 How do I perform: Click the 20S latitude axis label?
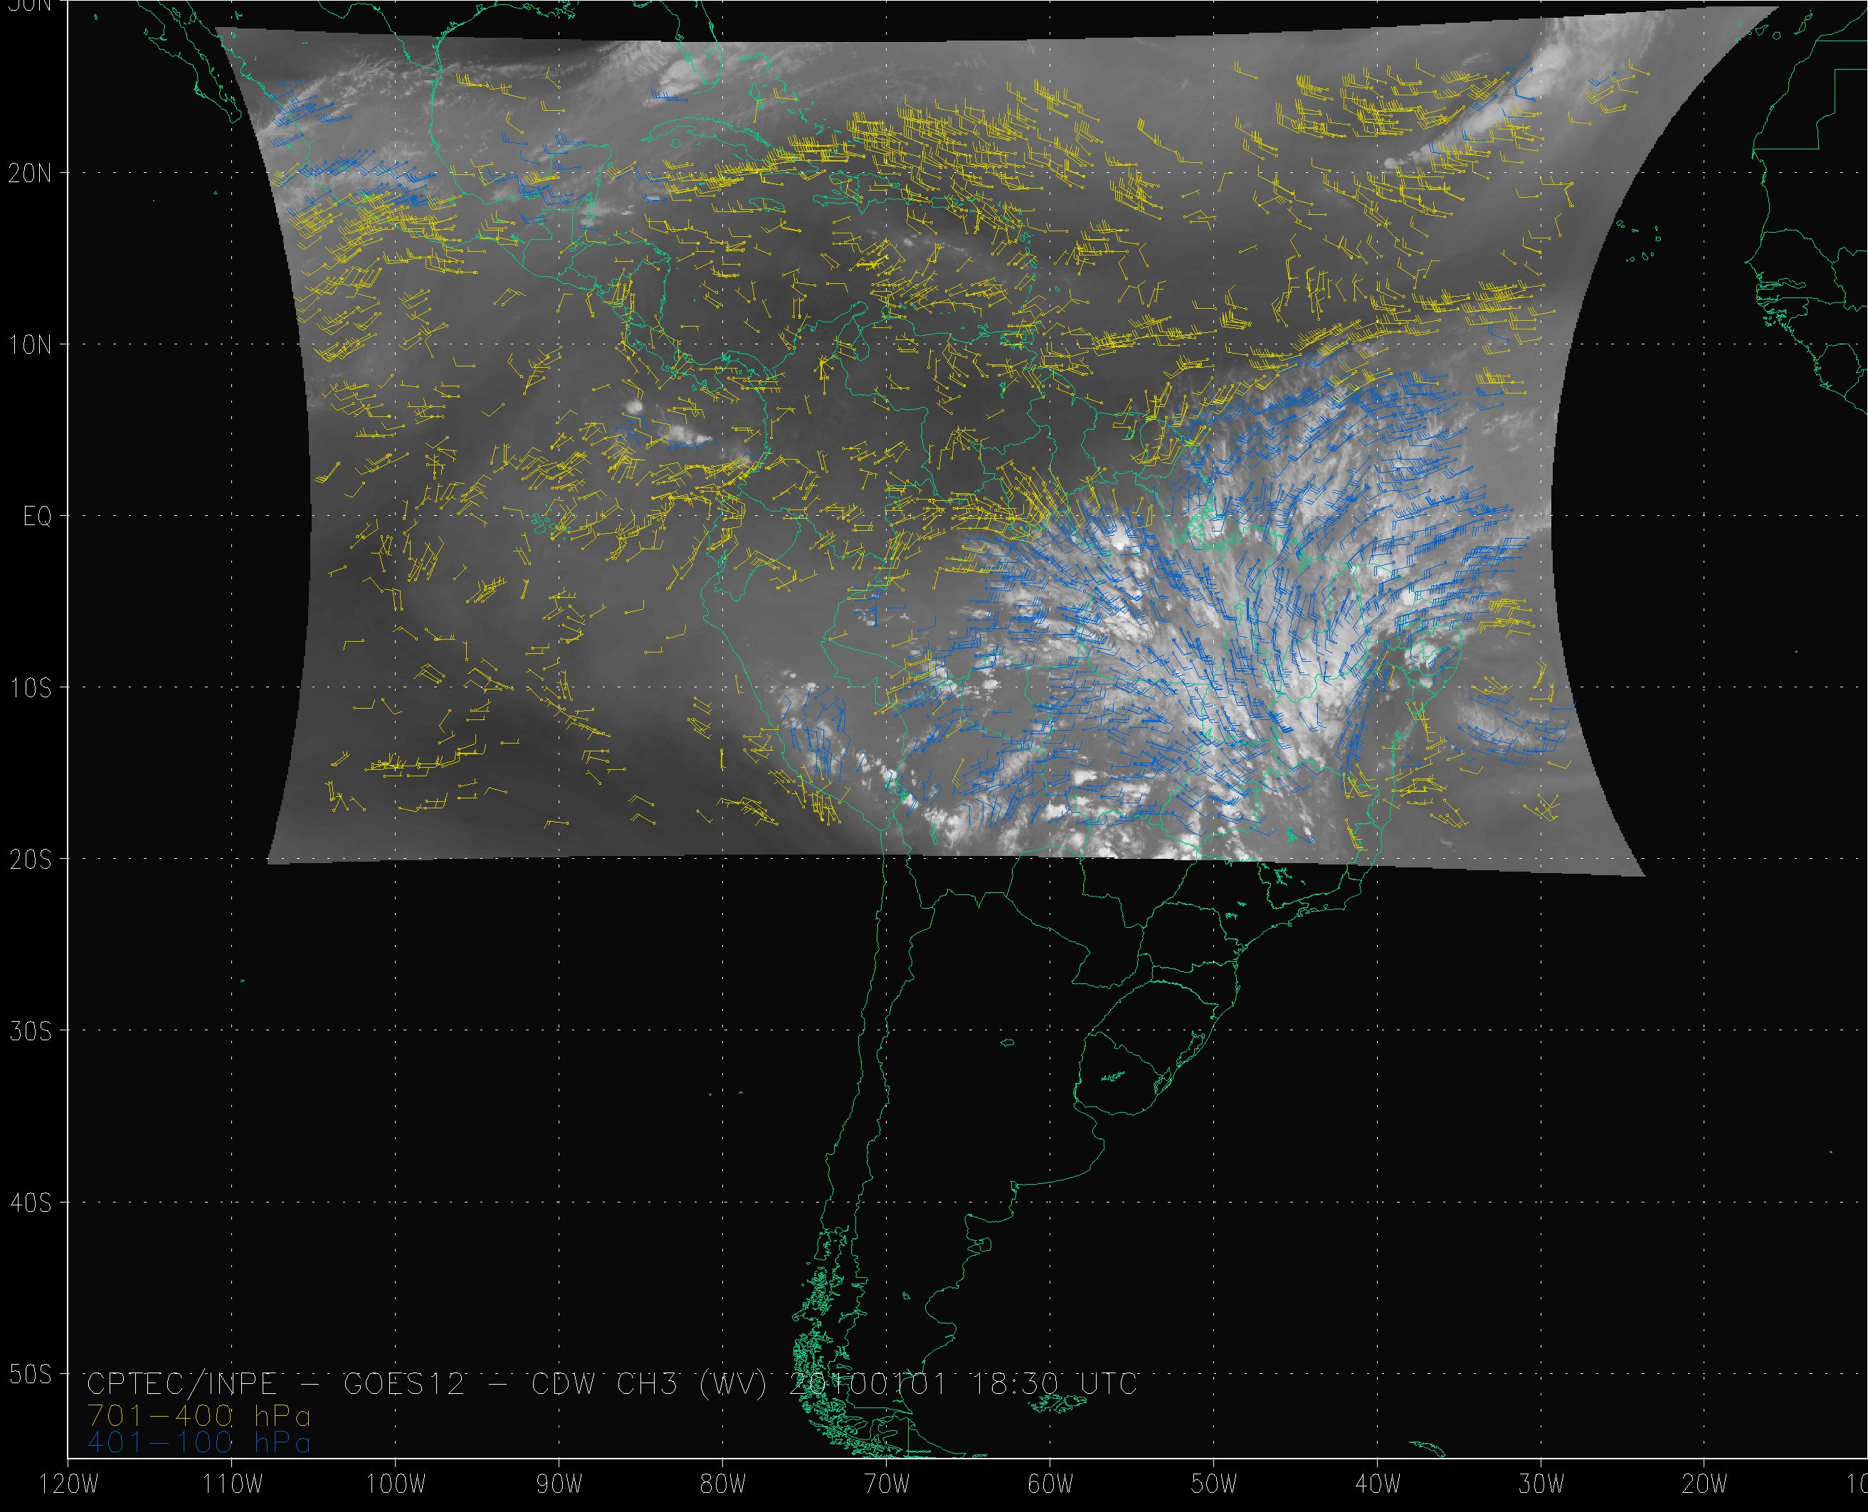pos(32,860)
